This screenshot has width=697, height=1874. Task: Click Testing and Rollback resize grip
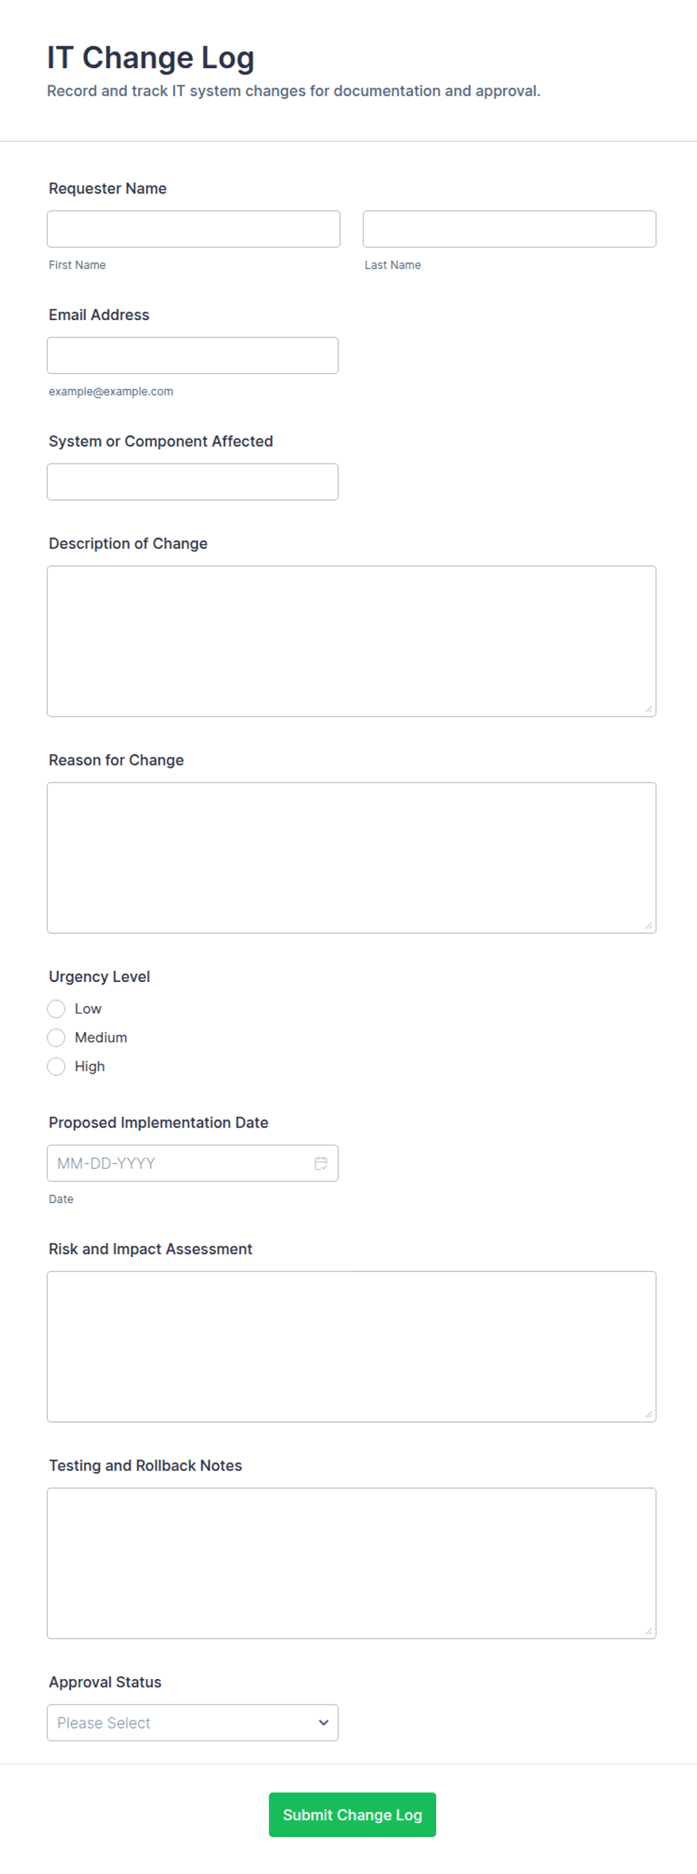point(648,1630)
